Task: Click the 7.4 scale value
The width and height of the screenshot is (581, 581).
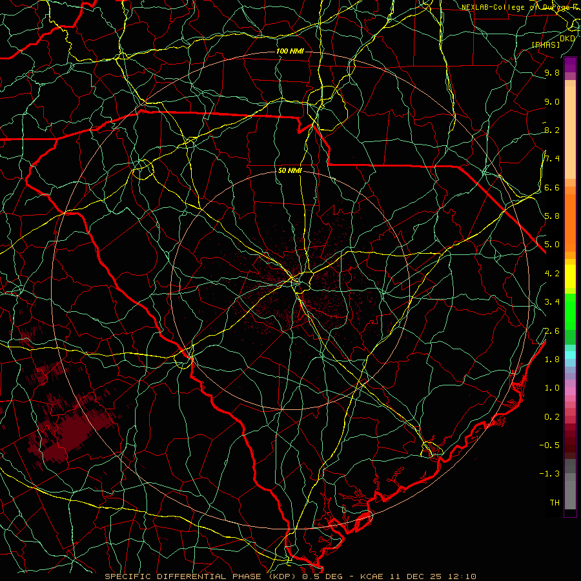Action: coord(552,159)
